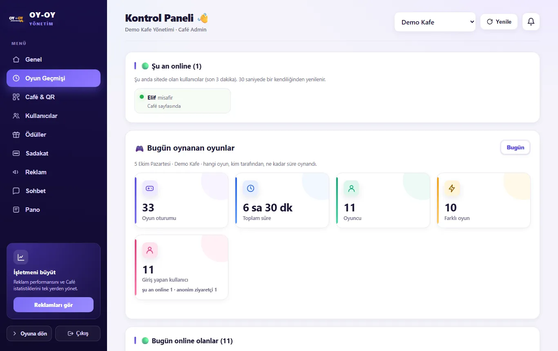
Task: Click the card icon beside Sadakat
Action: point(16,153)
